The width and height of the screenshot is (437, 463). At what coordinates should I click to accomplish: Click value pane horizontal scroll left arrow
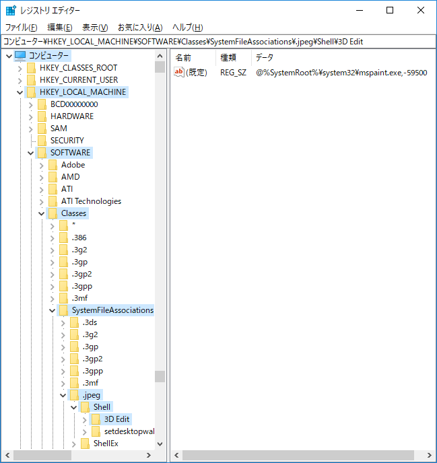(176, 455)
